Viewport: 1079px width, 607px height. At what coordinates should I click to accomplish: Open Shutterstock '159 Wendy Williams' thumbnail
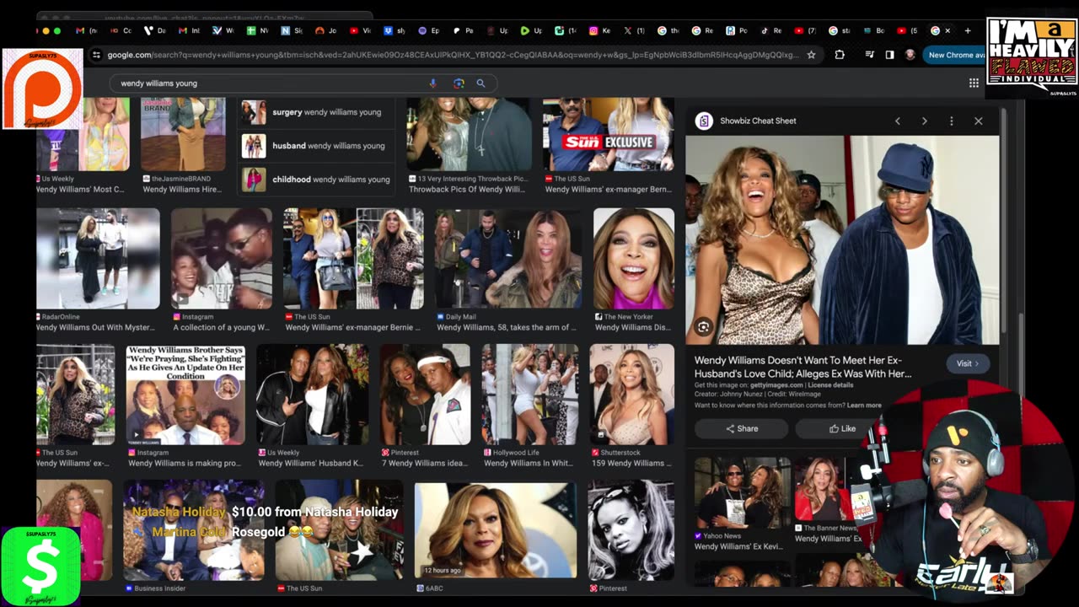(631, 395)
